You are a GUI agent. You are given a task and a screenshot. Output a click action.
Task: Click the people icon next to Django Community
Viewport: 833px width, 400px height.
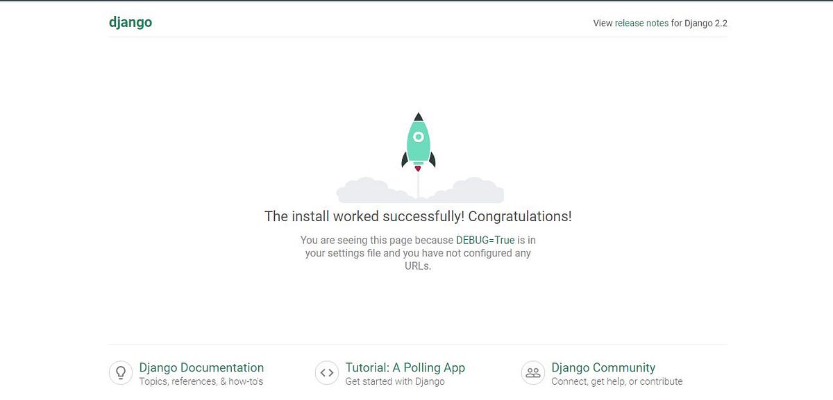coord(533,372)
